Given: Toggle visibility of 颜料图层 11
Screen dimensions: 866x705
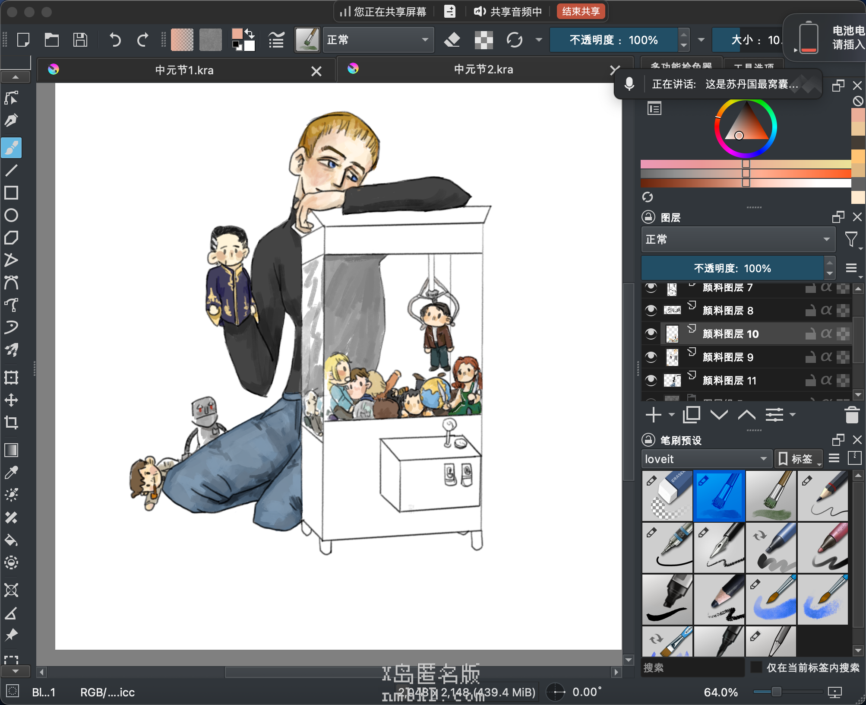Looking at the screenshot, I should (x=651, y=380).
